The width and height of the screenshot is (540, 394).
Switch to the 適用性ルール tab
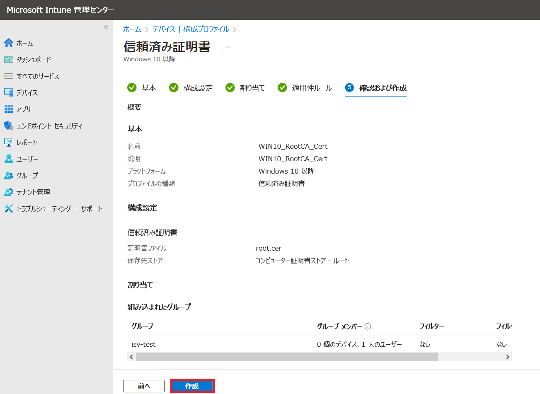click(x=305, y=88)
